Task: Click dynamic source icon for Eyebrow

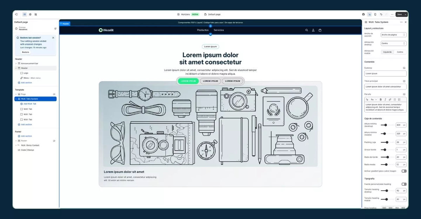Action: [404, 68]
